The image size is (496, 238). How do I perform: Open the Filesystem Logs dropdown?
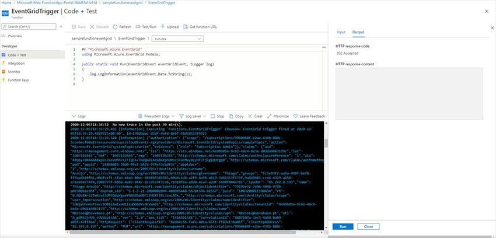click(156, 116)
